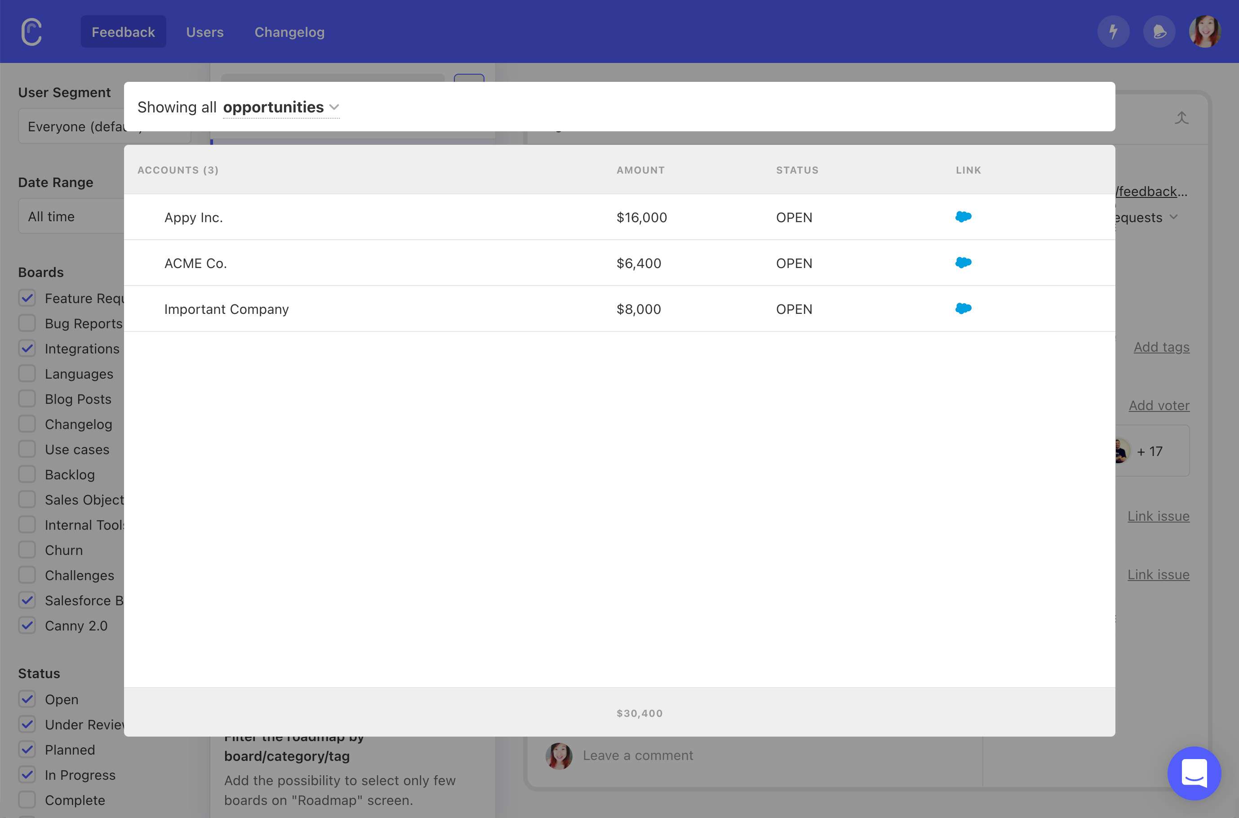Select the ACME Co. account row
1239x818 pixels.
tap(619, 263)
